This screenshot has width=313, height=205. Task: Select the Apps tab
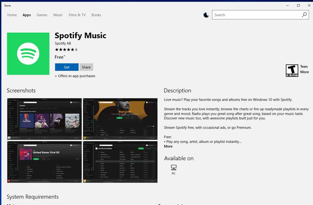27,15
